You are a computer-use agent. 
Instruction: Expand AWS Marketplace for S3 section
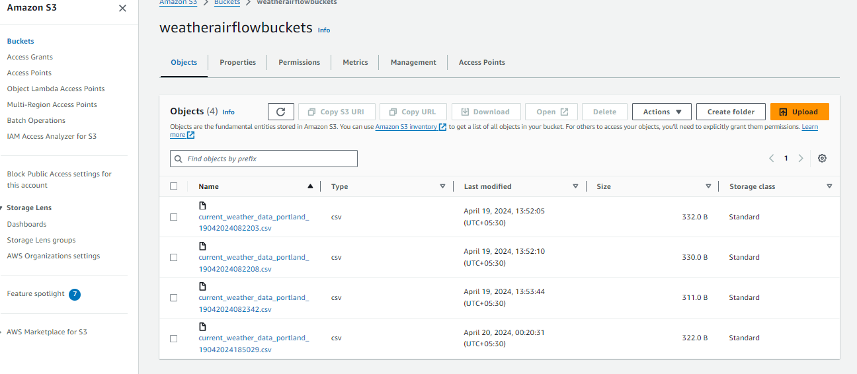(2, 332)
